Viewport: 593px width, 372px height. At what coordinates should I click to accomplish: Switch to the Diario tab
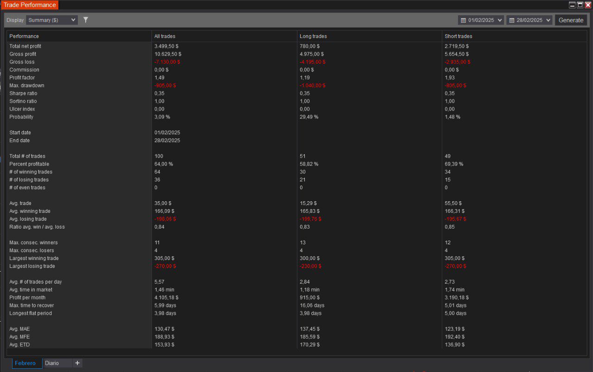point(52,363)
